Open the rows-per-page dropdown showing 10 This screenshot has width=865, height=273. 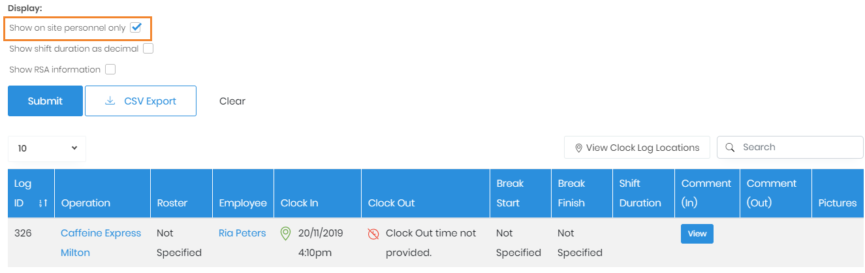47,148
